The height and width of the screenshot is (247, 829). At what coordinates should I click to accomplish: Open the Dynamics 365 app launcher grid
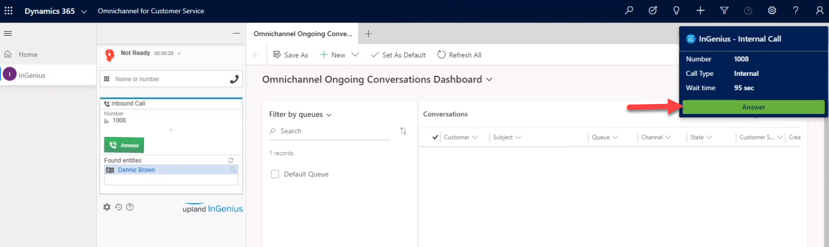9,11
